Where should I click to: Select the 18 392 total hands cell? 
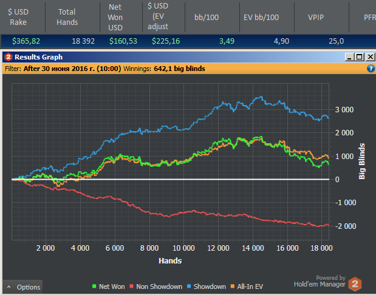click(75, 41)
